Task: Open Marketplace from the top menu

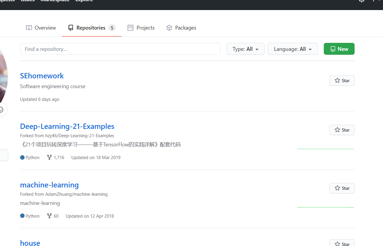Action: click(x=55, y=1)
